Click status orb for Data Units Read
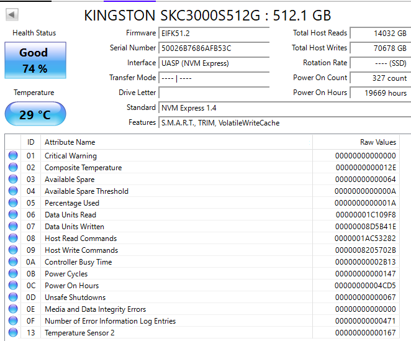 13,214
